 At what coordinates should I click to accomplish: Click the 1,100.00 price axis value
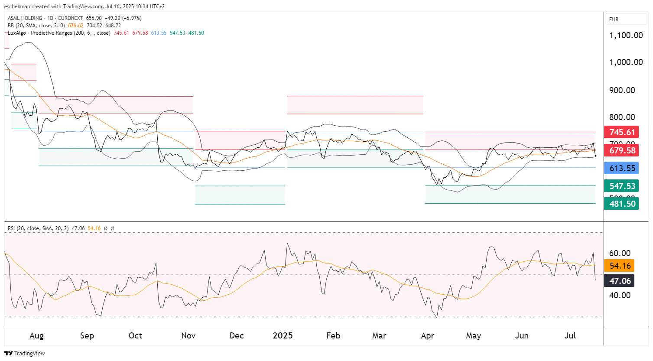click(x=626, y=35)
